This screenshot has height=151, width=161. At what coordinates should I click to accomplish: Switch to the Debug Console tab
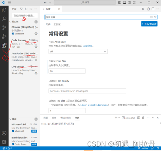pyautogui.click(x=66, y=118)
